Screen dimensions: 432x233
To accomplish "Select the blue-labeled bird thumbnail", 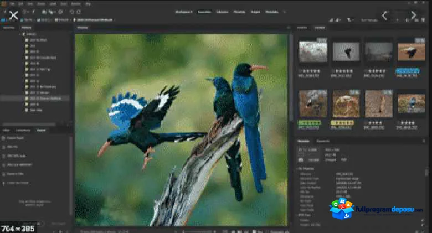I will [412, 52].
